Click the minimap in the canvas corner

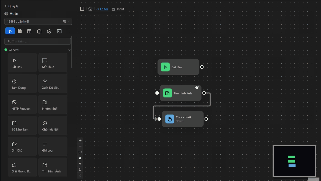(294, 161)
